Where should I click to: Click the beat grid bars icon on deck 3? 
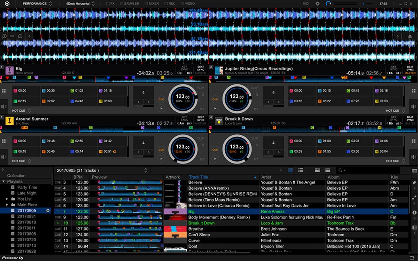pyautogui.click(x=4, y=157)
